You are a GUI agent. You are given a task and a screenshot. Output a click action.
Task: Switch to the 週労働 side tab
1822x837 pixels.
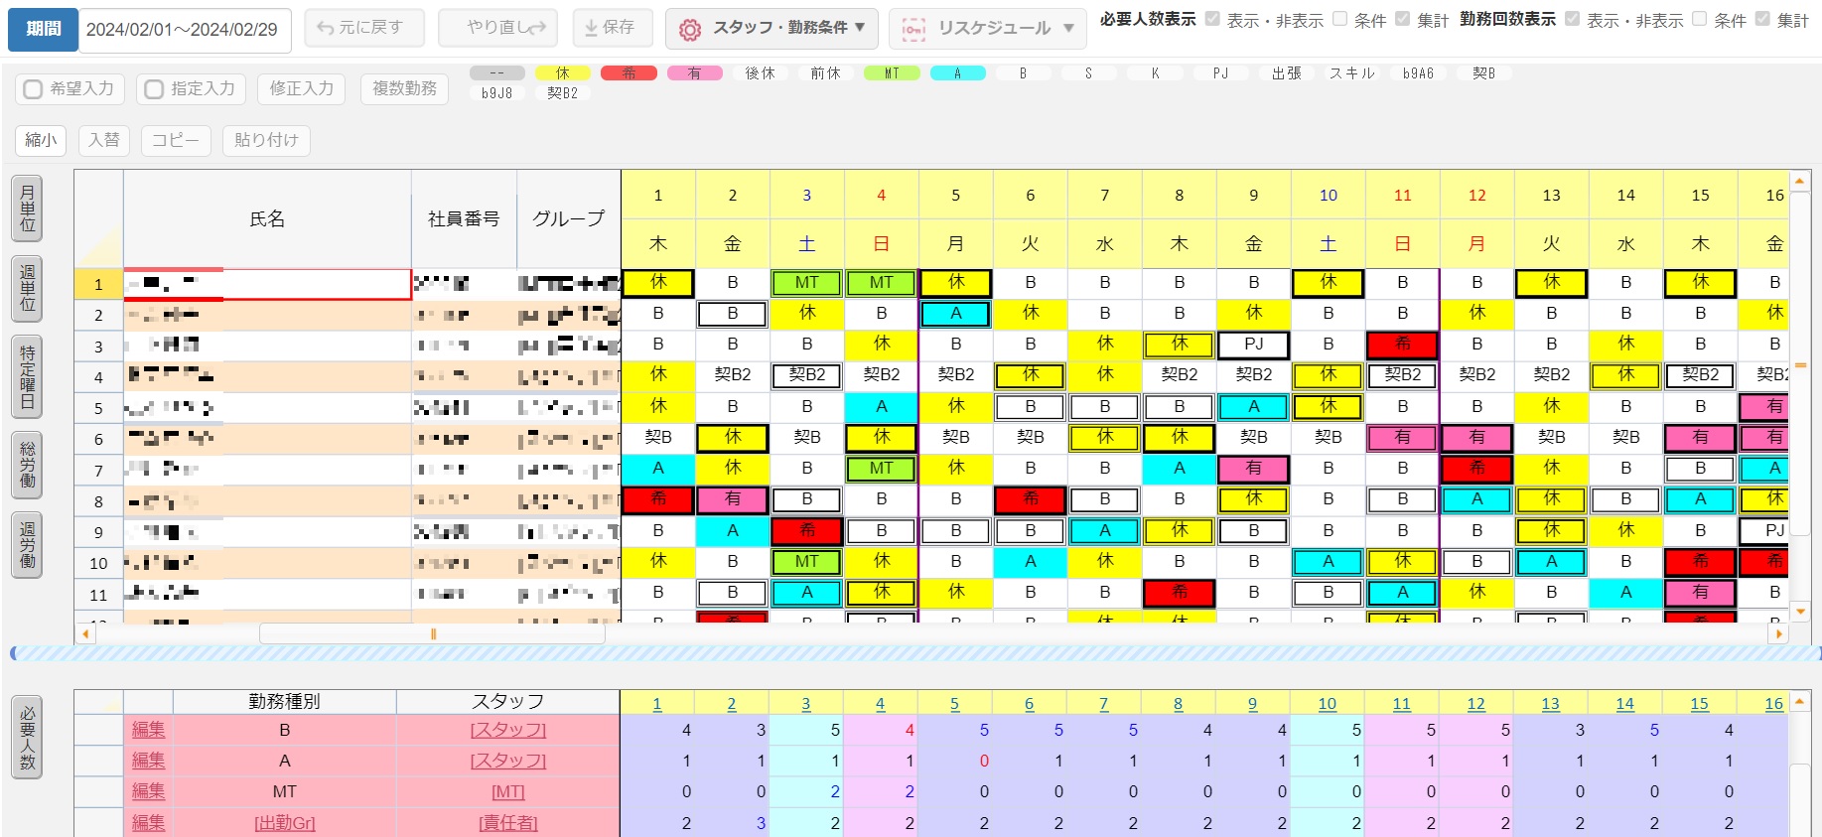click(27, 544)
